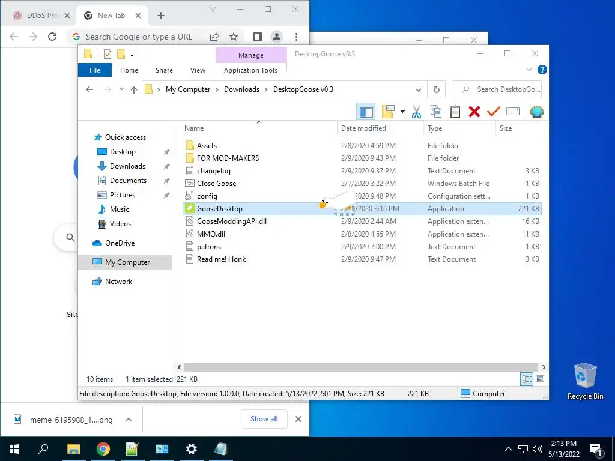Expand the Explorer ribbon chevron
The image size is (615, 461).
pyautogui.click(x=529, y=70)
